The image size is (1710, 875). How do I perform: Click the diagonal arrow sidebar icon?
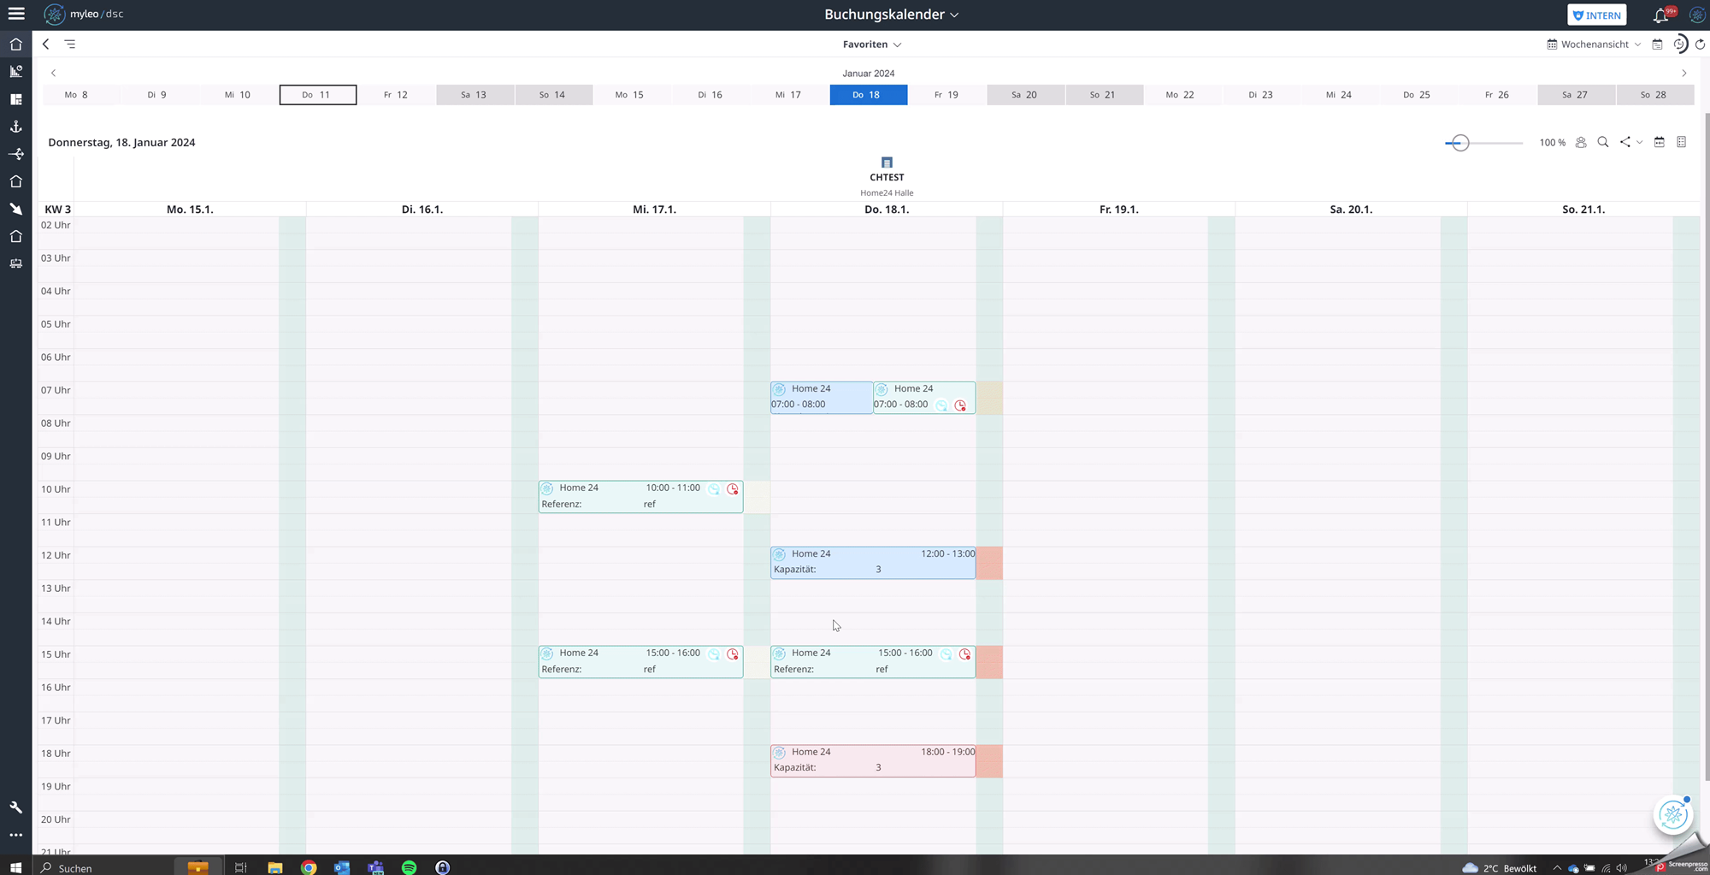(16, 209)
